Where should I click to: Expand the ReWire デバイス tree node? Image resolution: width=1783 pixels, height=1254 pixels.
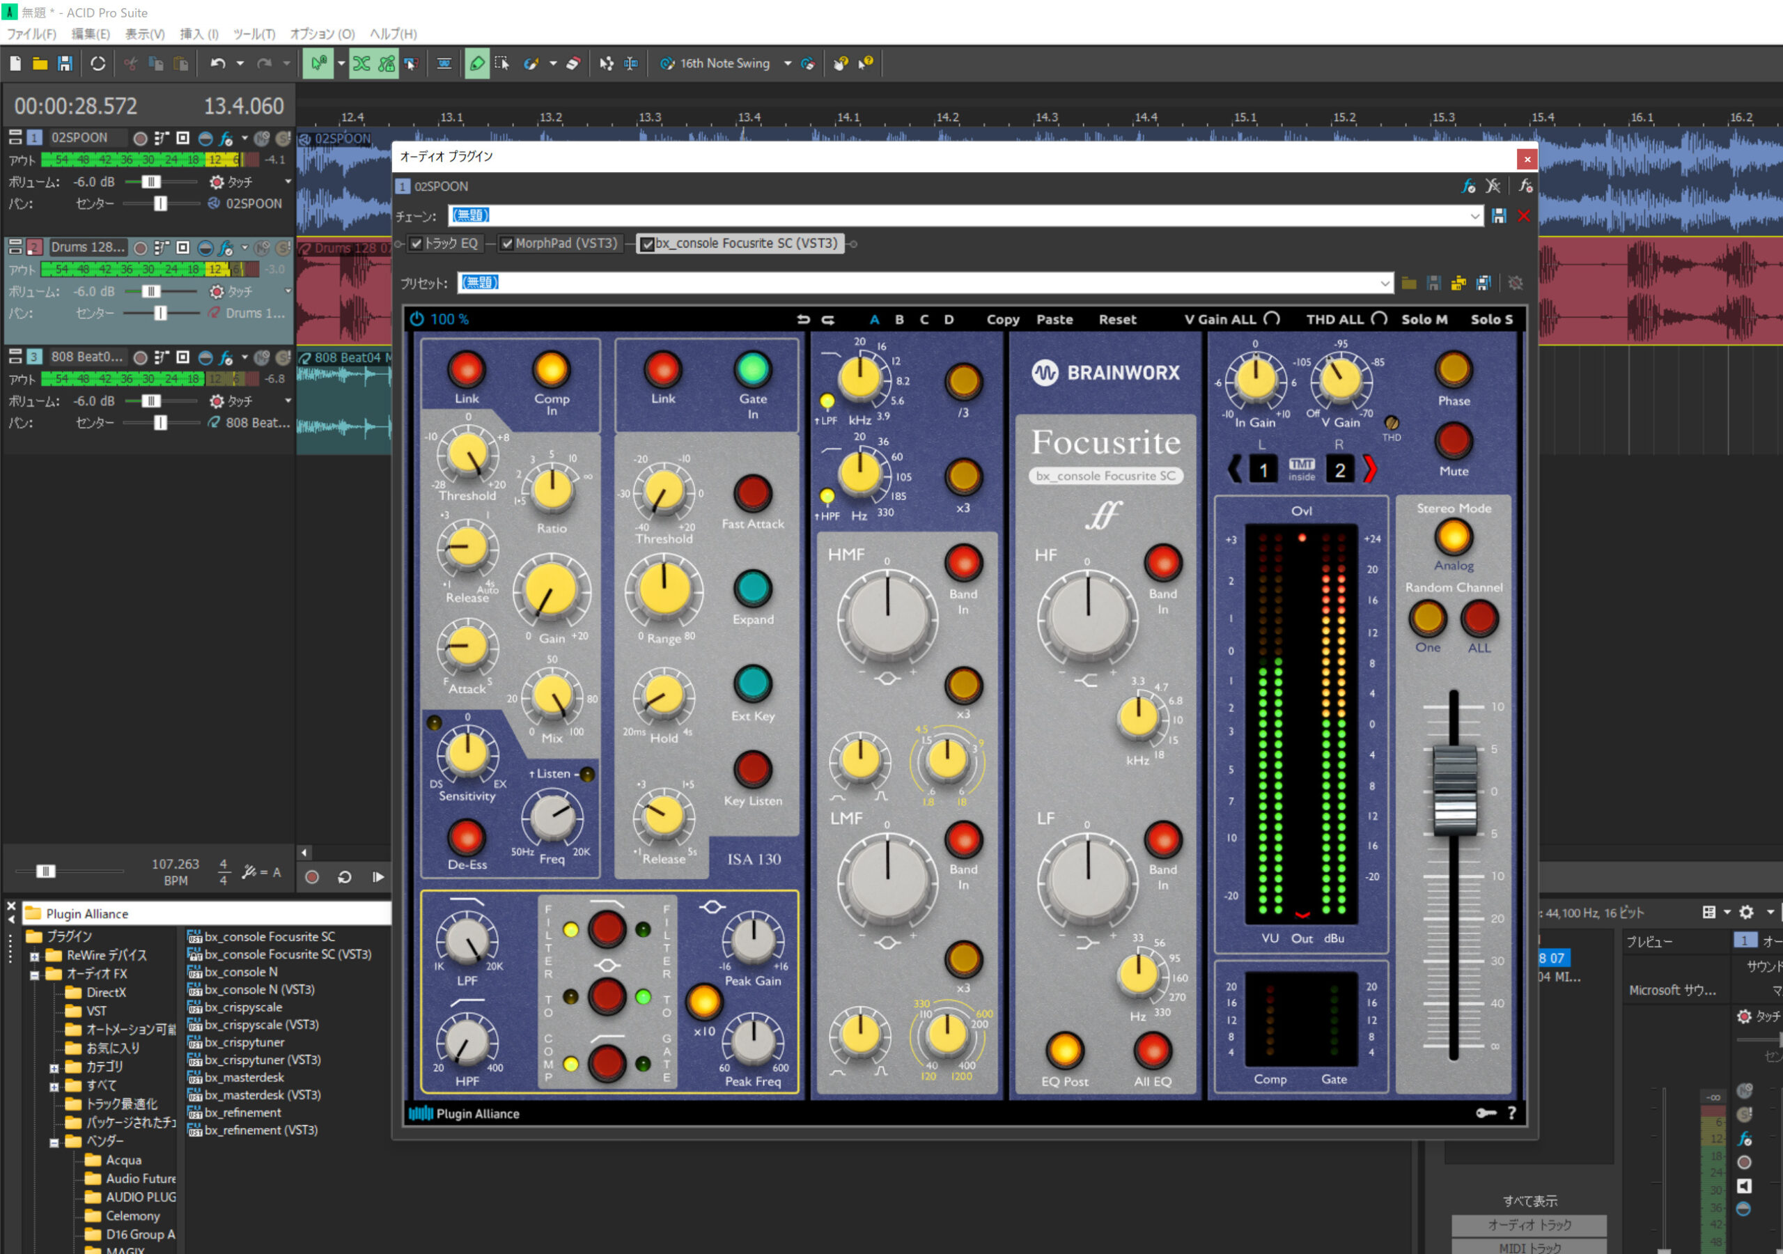pyautogui.click(x=35, y=957)
